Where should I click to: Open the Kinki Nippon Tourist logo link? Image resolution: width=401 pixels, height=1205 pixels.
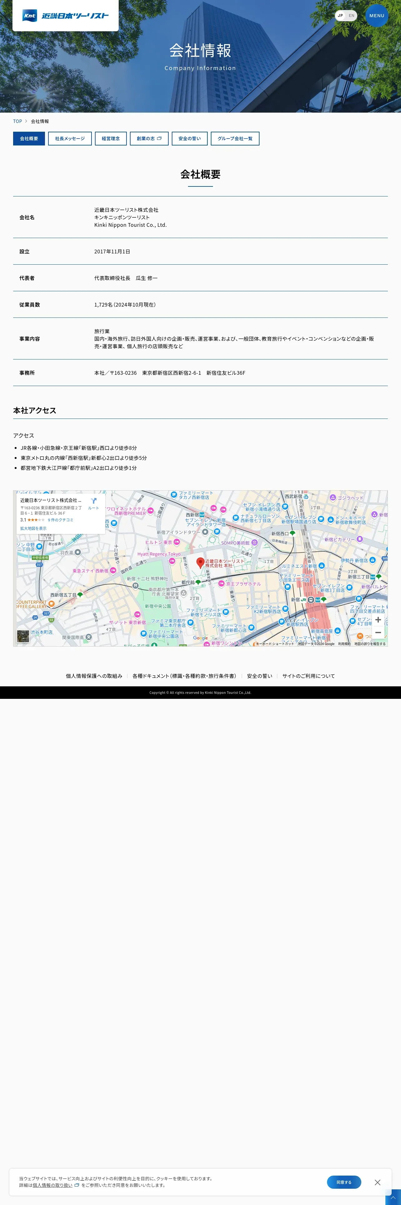pyautogui.click(x=65, y=15)
